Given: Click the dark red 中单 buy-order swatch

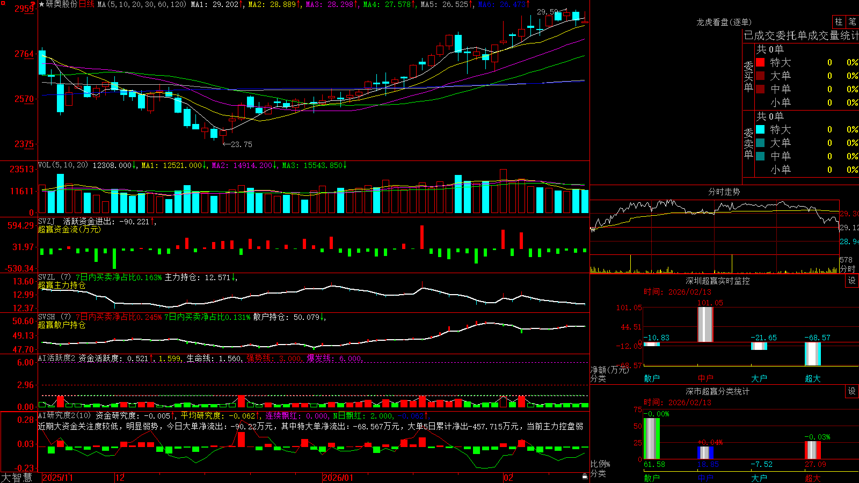Looking at the screenshot, I should coord(760,89).
